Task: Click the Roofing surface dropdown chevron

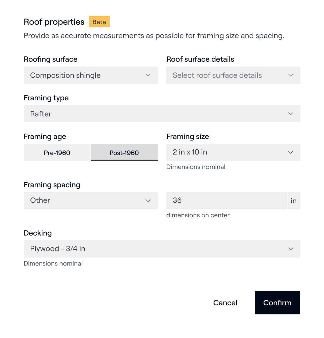Action: click(x=148, y=75)
